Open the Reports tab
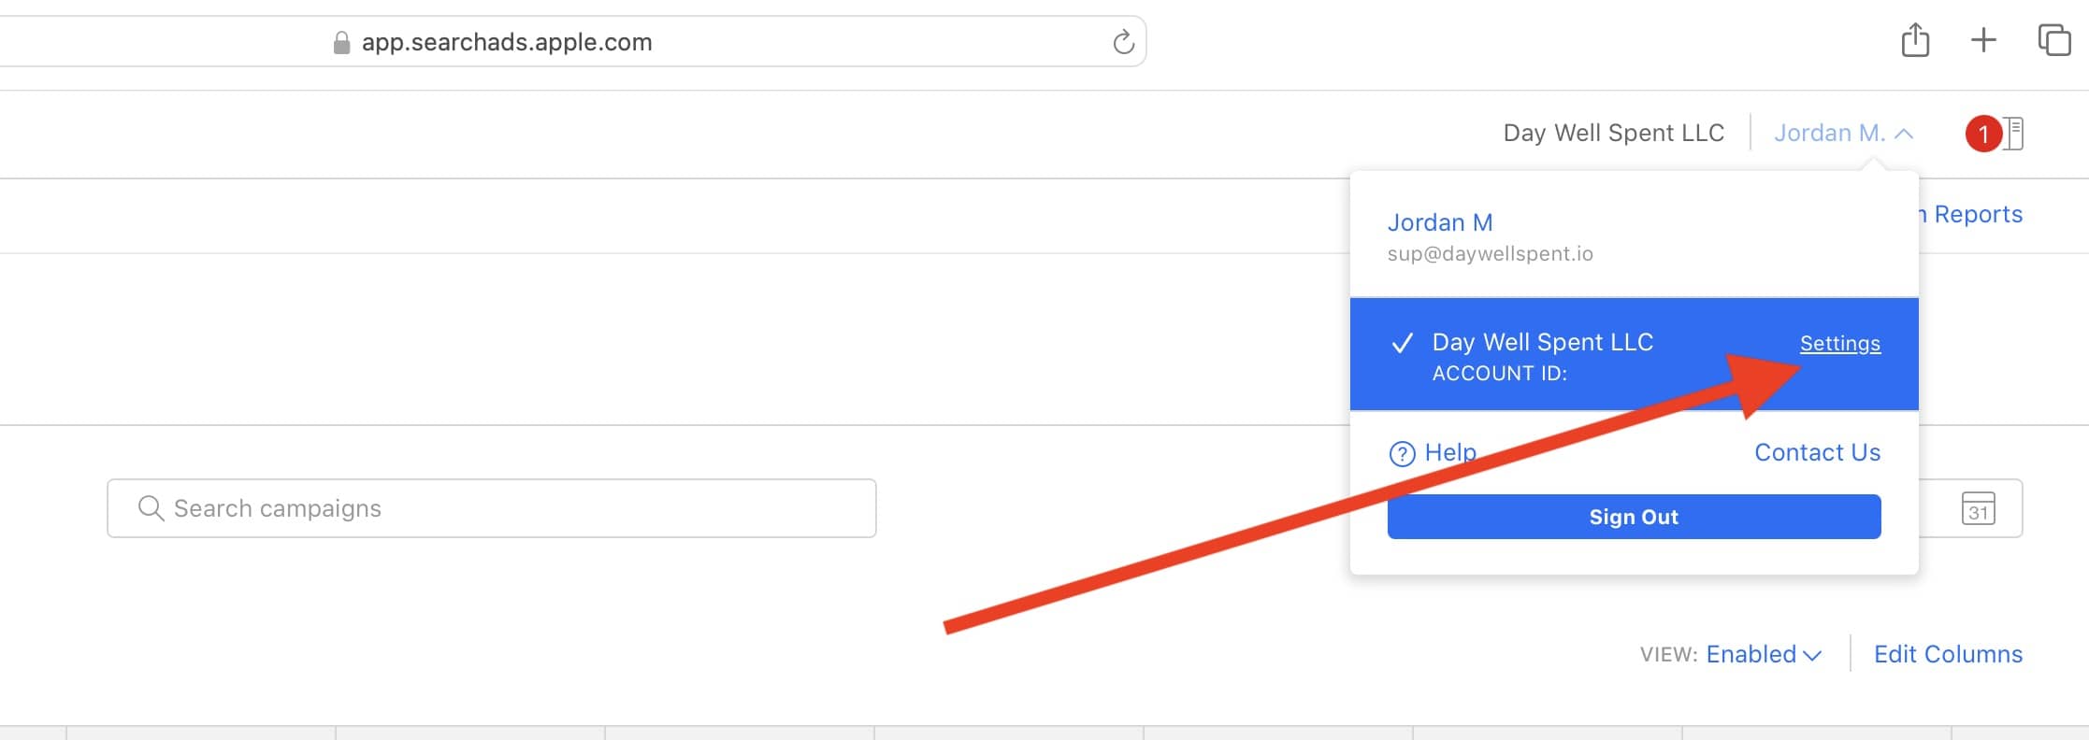Image resolution: width=2089 pixels, height=740 pixels. [1977, 215]
